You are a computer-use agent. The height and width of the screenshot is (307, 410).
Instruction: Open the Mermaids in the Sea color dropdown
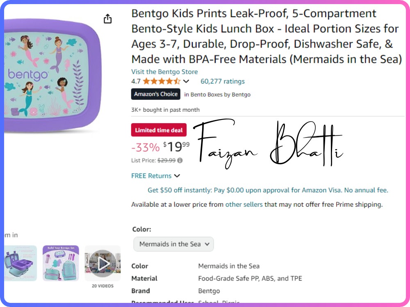[x=173, y=244]
